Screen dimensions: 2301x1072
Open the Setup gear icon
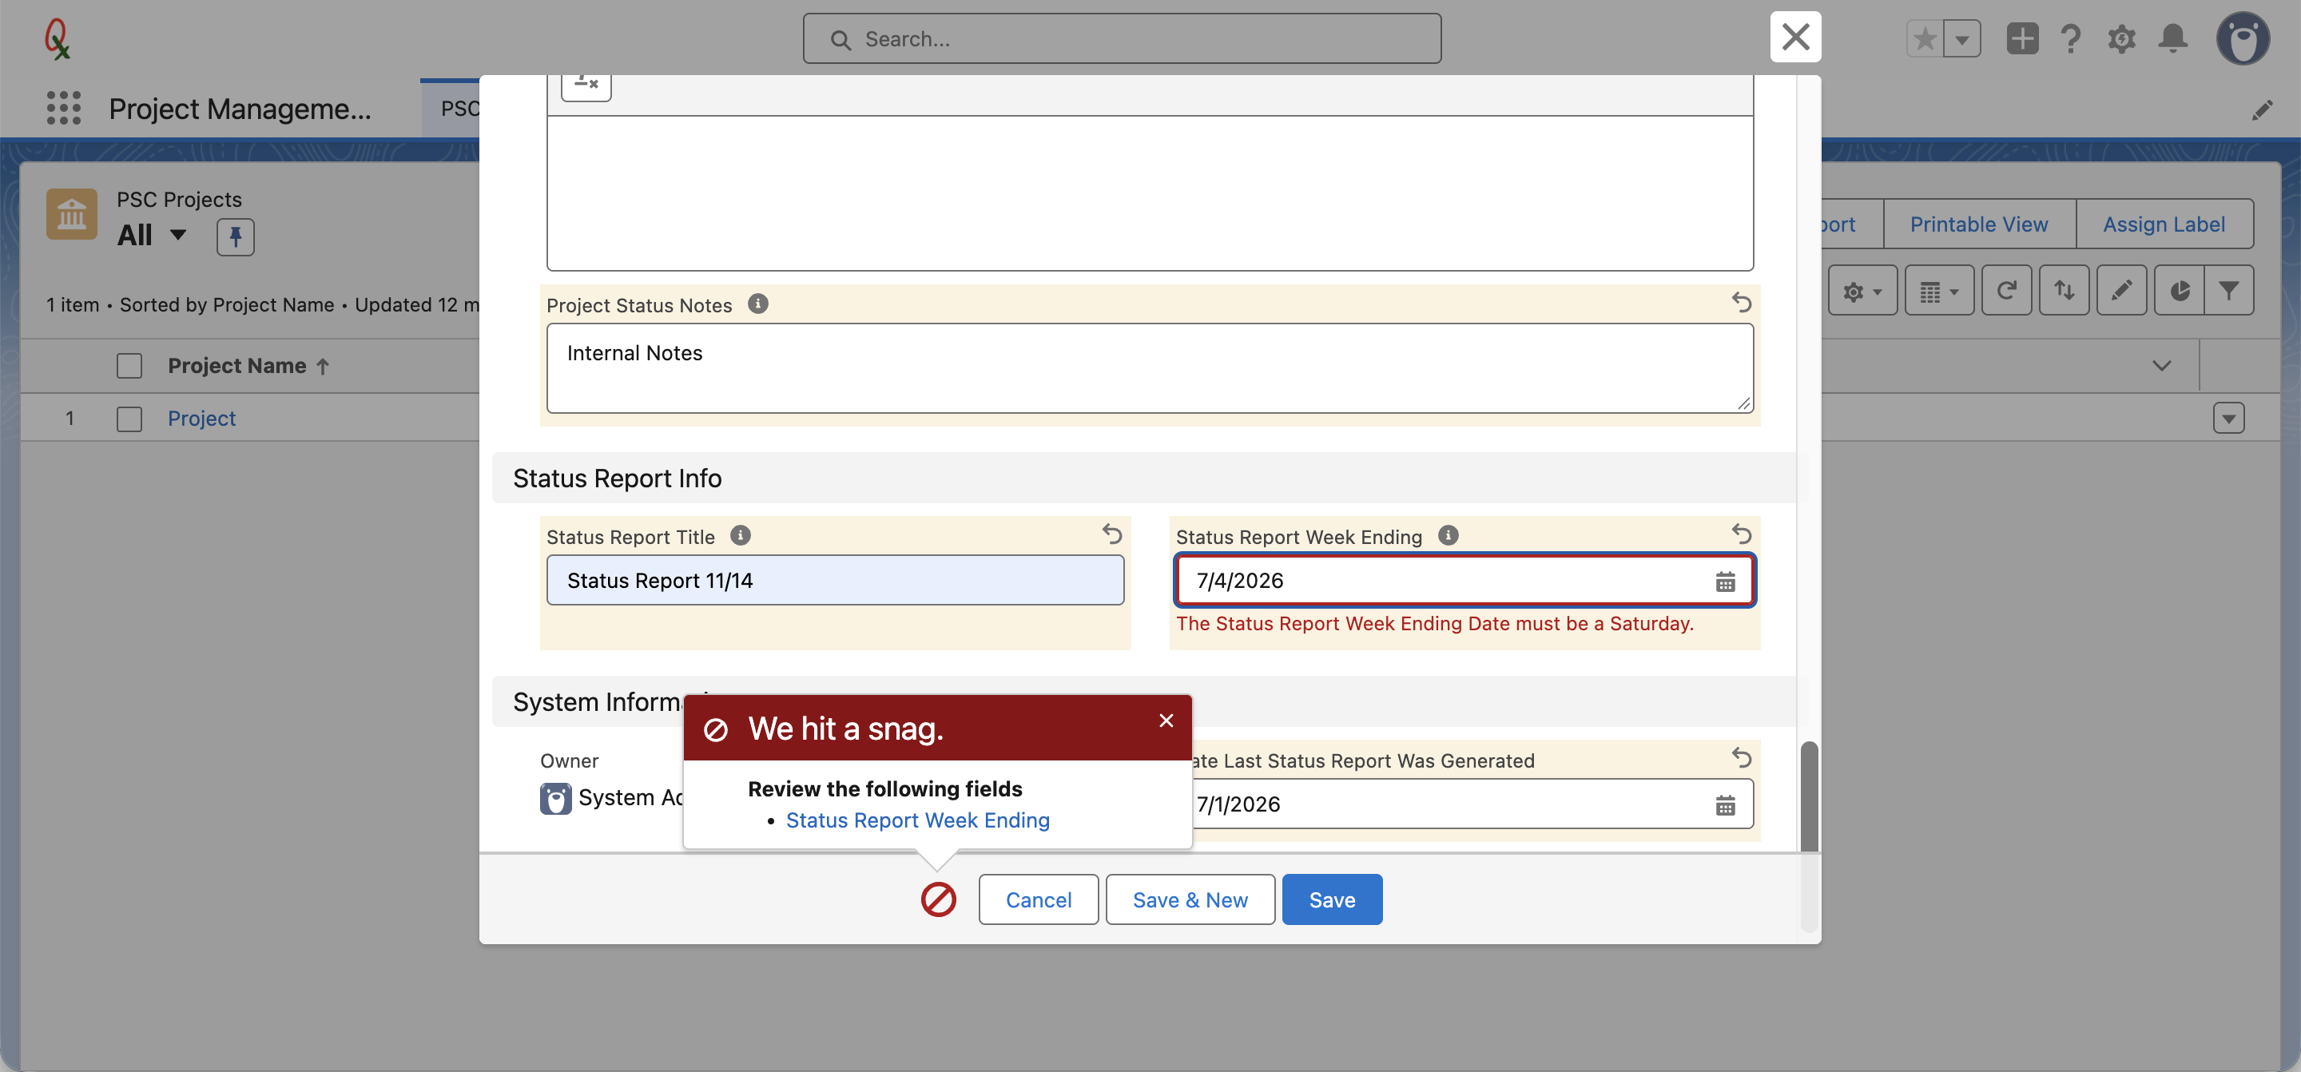point(2121,38)
